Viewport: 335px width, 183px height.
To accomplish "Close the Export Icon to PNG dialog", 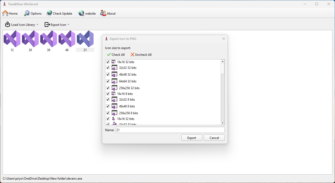I will click(223, 39).
